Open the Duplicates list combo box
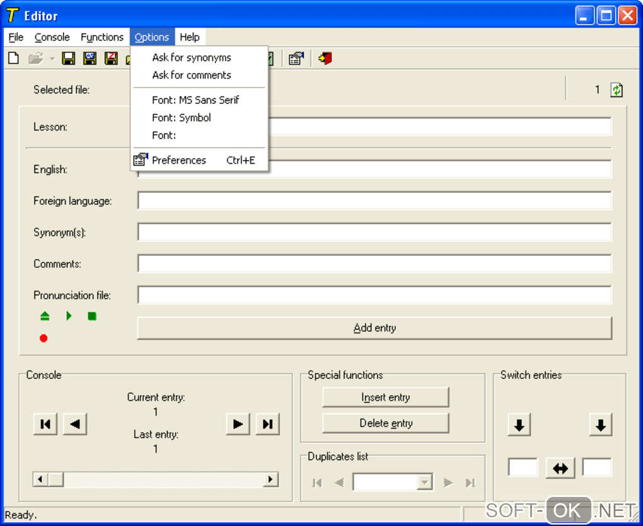The width and height of the screenshot is (643, 526). point(425,483)
